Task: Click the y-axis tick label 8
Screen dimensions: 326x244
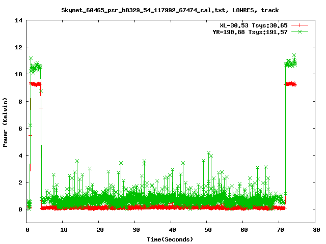Action: (20, 102)
